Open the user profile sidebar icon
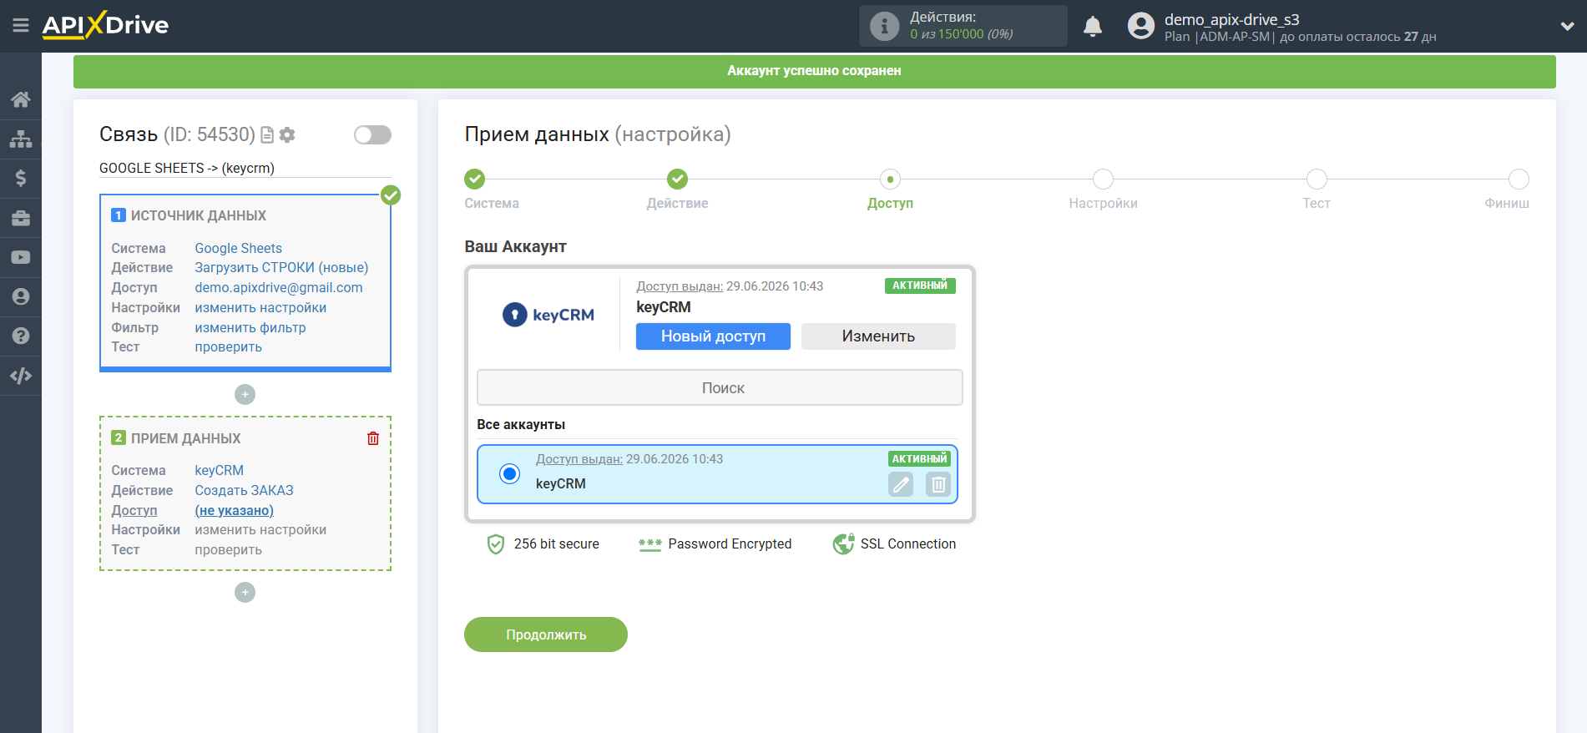 [x=21, y=296]
